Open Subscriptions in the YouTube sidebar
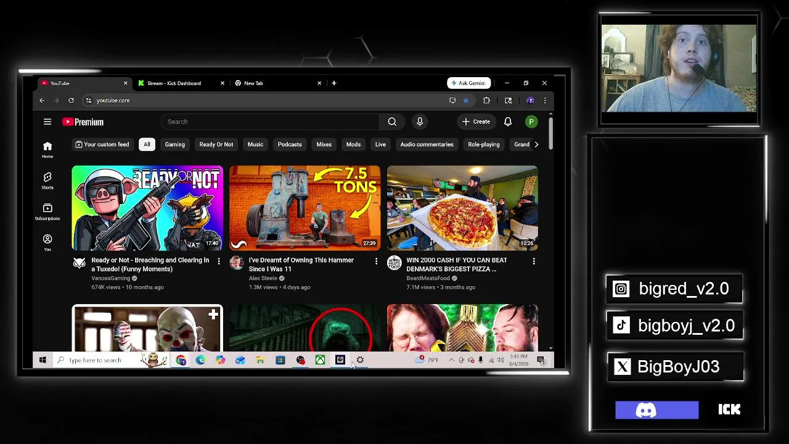789x444 pixels. tap(47, 211)
